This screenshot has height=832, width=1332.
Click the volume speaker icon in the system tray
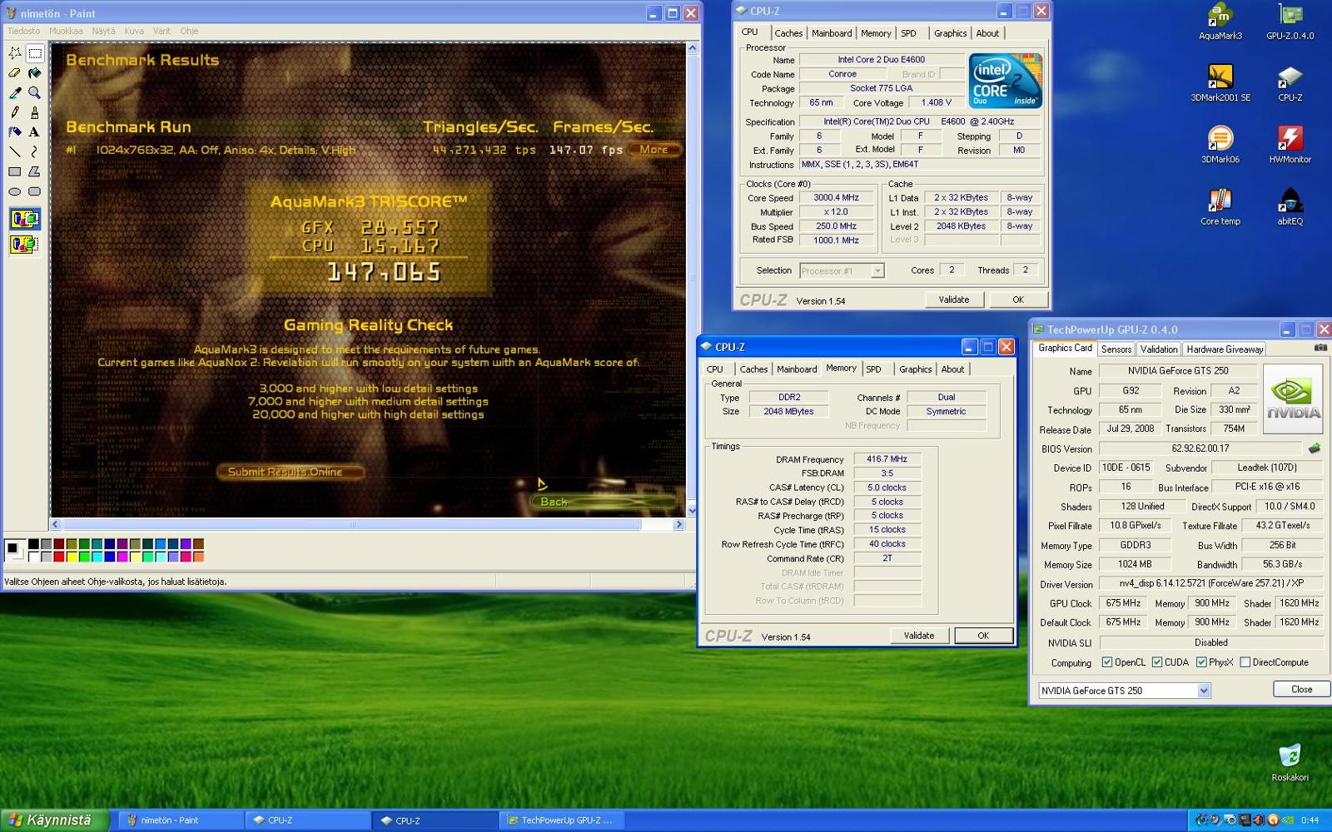pos(1258,820)
